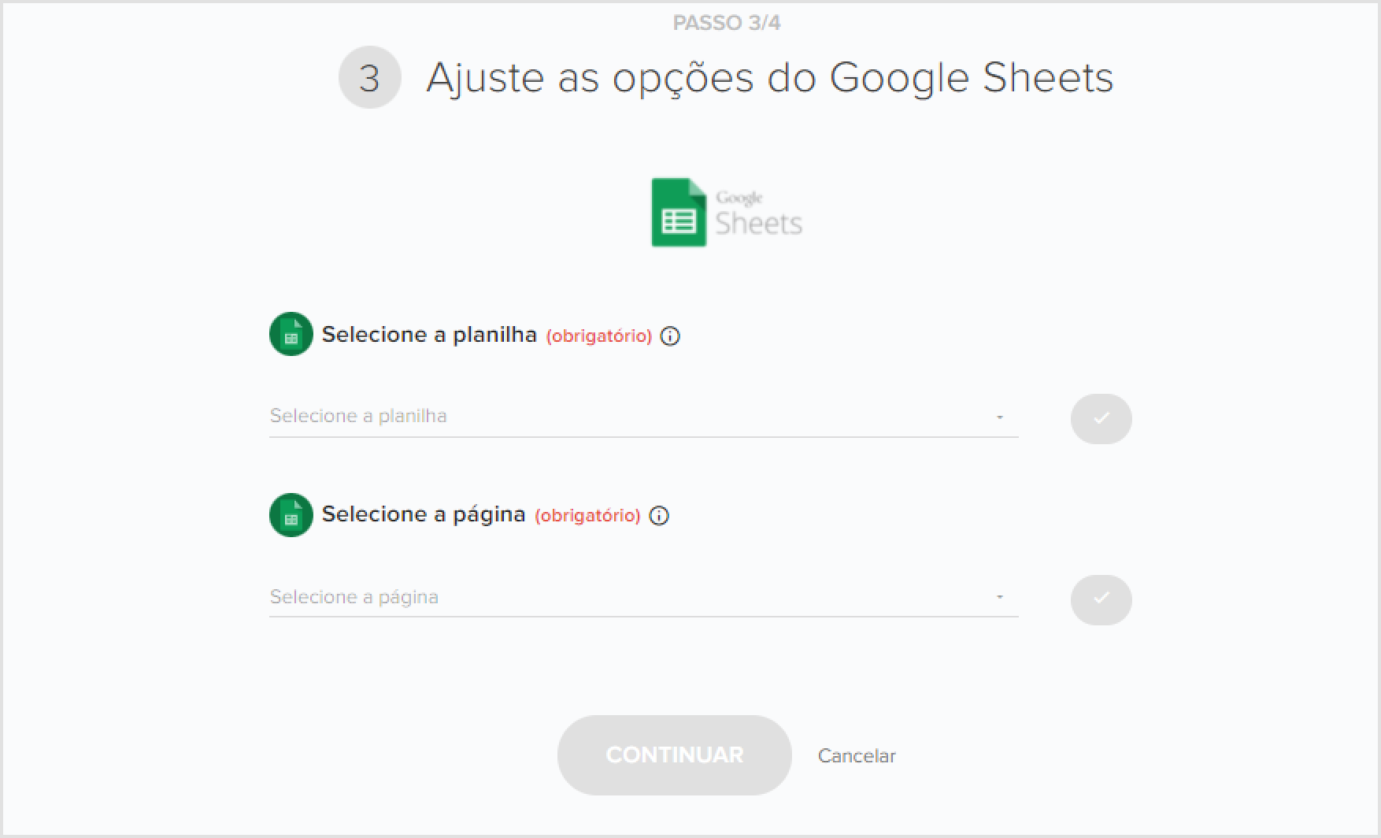
Task: Click the red obrigatório text beside planilha
Action: (599, 336)
